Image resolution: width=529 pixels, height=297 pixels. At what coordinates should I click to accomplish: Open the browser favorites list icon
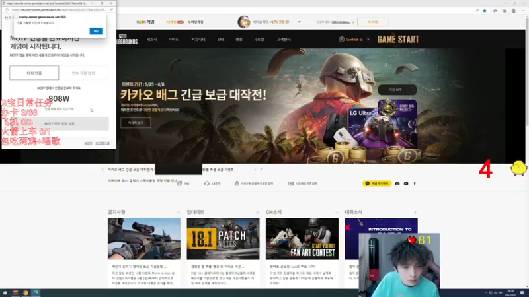pos(495,11)
